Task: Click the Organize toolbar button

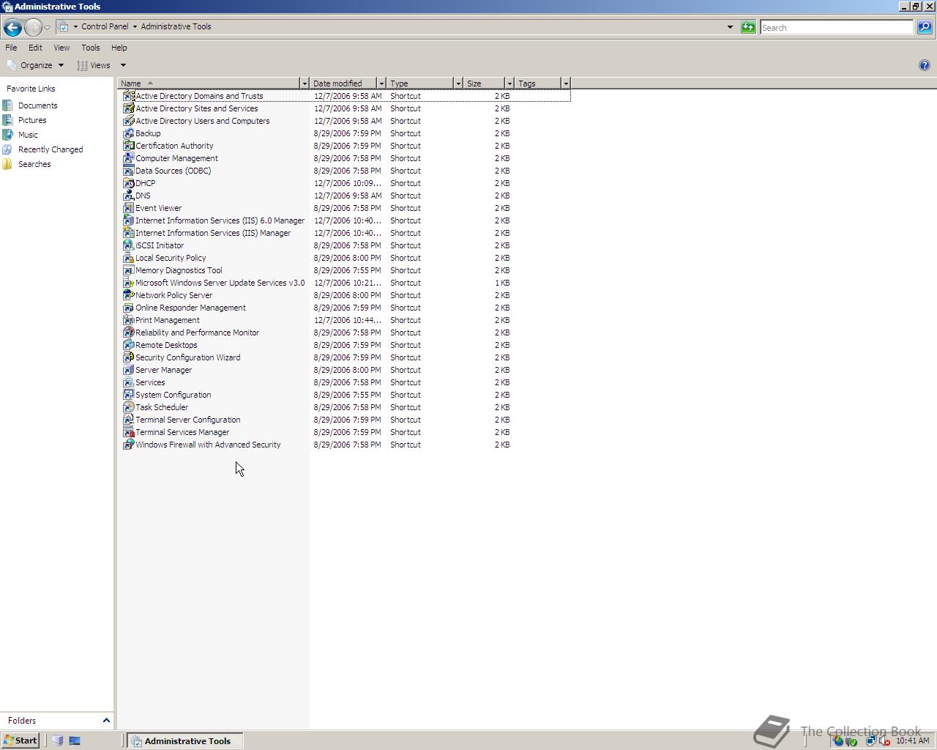Action: 37,65
